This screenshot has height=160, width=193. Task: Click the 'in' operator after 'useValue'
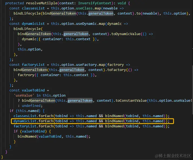pos(39,96)
